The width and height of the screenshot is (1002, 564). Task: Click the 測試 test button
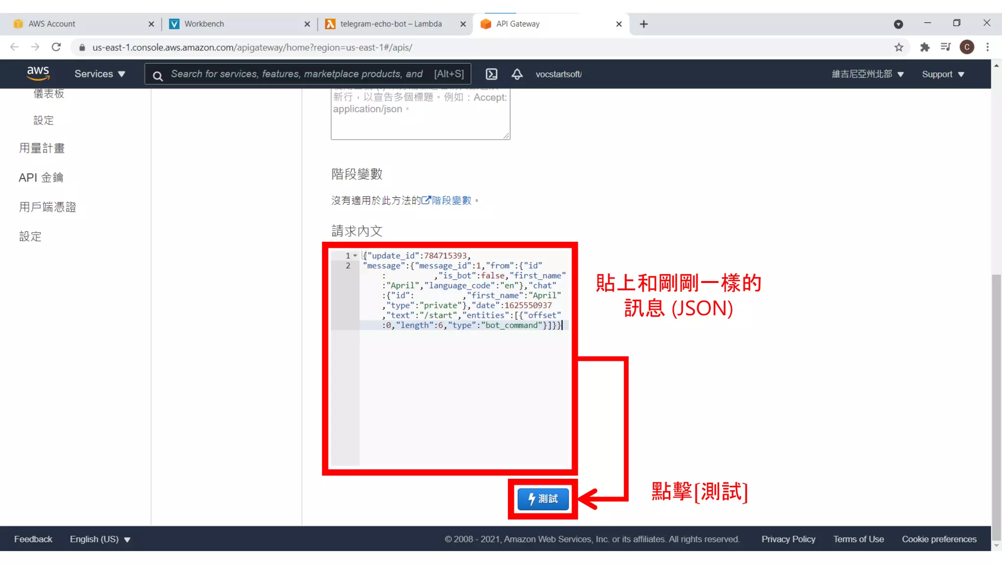click(543, 499)
